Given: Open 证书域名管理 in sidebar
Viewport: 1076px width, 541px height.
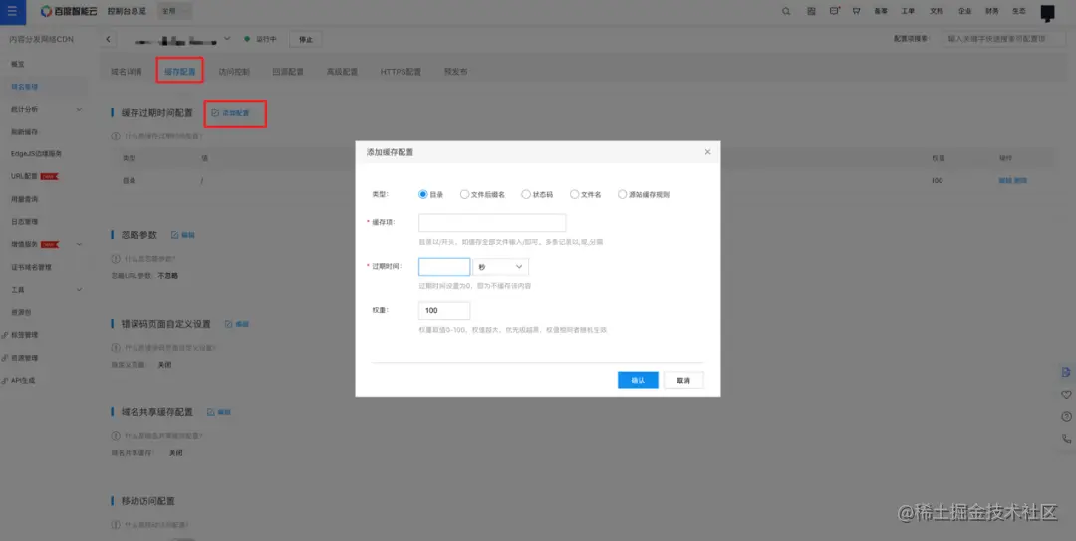Looking at the screenshot, I should pyautogui.click(x=31, y=267).
